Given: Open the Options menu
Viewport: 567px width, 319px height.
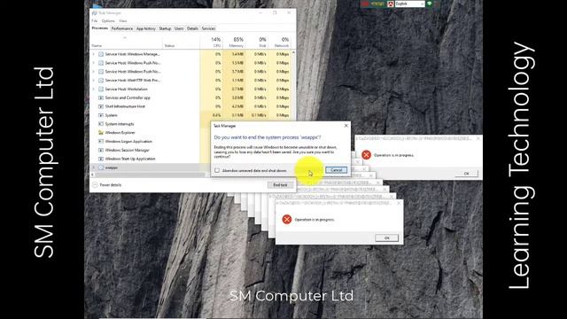Looking at the screenshot, I should coord(108,21).
